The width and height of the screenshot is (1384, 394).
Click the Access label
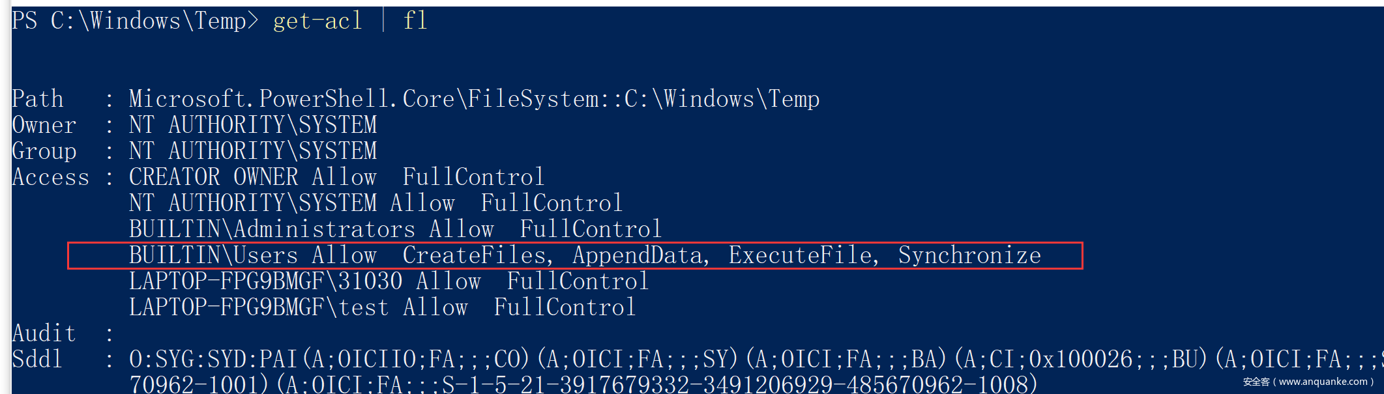pos(51,177)
